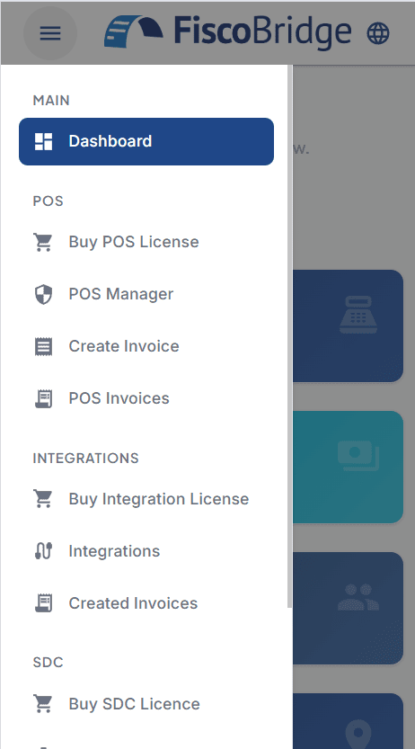This screenshot has width=415, height=749.
Task: Select the Dashboard grid icon
Action: tap(43, 141)
